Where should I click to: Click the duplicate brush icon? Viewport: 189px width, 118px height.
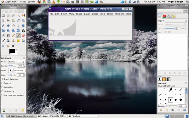(173, 110)
